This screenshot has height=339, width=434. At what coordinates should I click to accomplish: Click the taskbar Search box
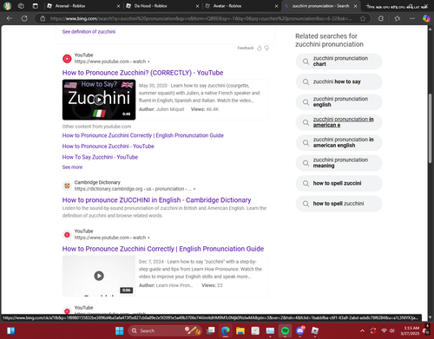(x=165, y=330)
